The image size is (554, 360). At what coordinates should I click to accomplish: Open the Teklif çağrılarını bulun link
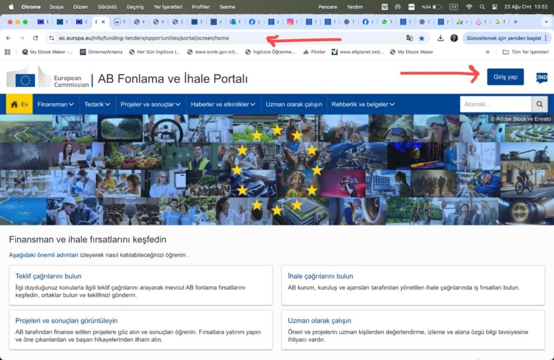coord(48,276)
